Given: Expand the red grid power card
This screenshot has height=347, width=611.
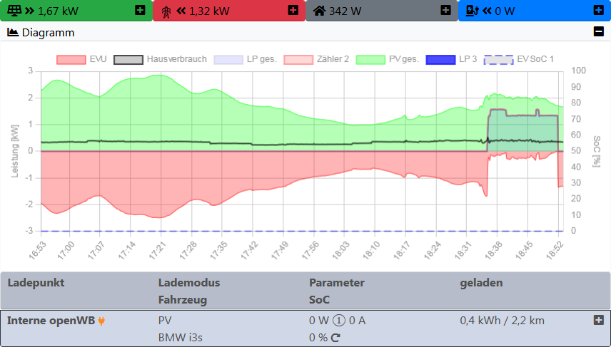Looking at the screenshot, I should tap(293, 11).
